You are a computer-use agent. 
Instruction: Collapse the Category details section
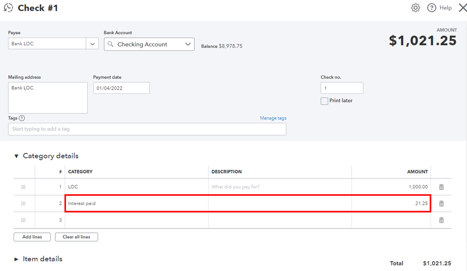[16, 156]
